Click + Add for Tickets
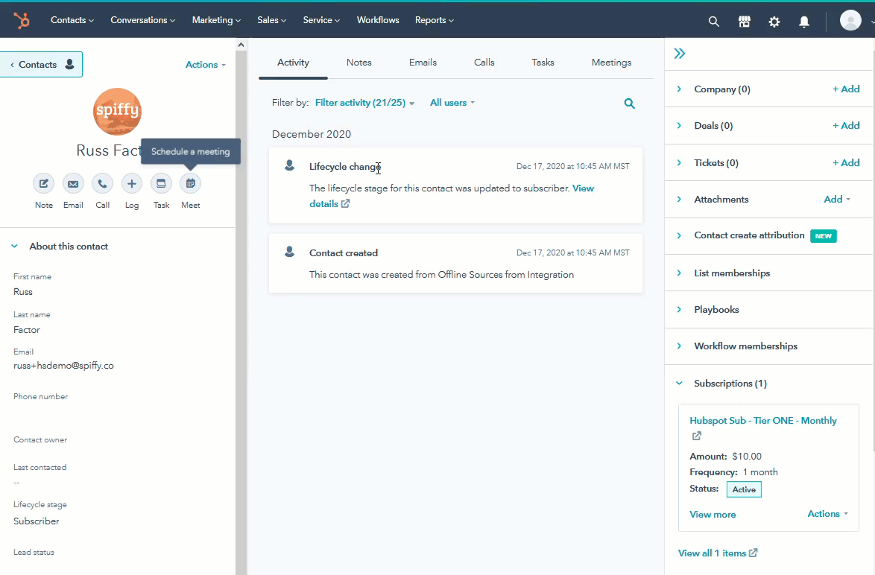The height and width of the screenshot is (575, 875). (x=846, y=163)
